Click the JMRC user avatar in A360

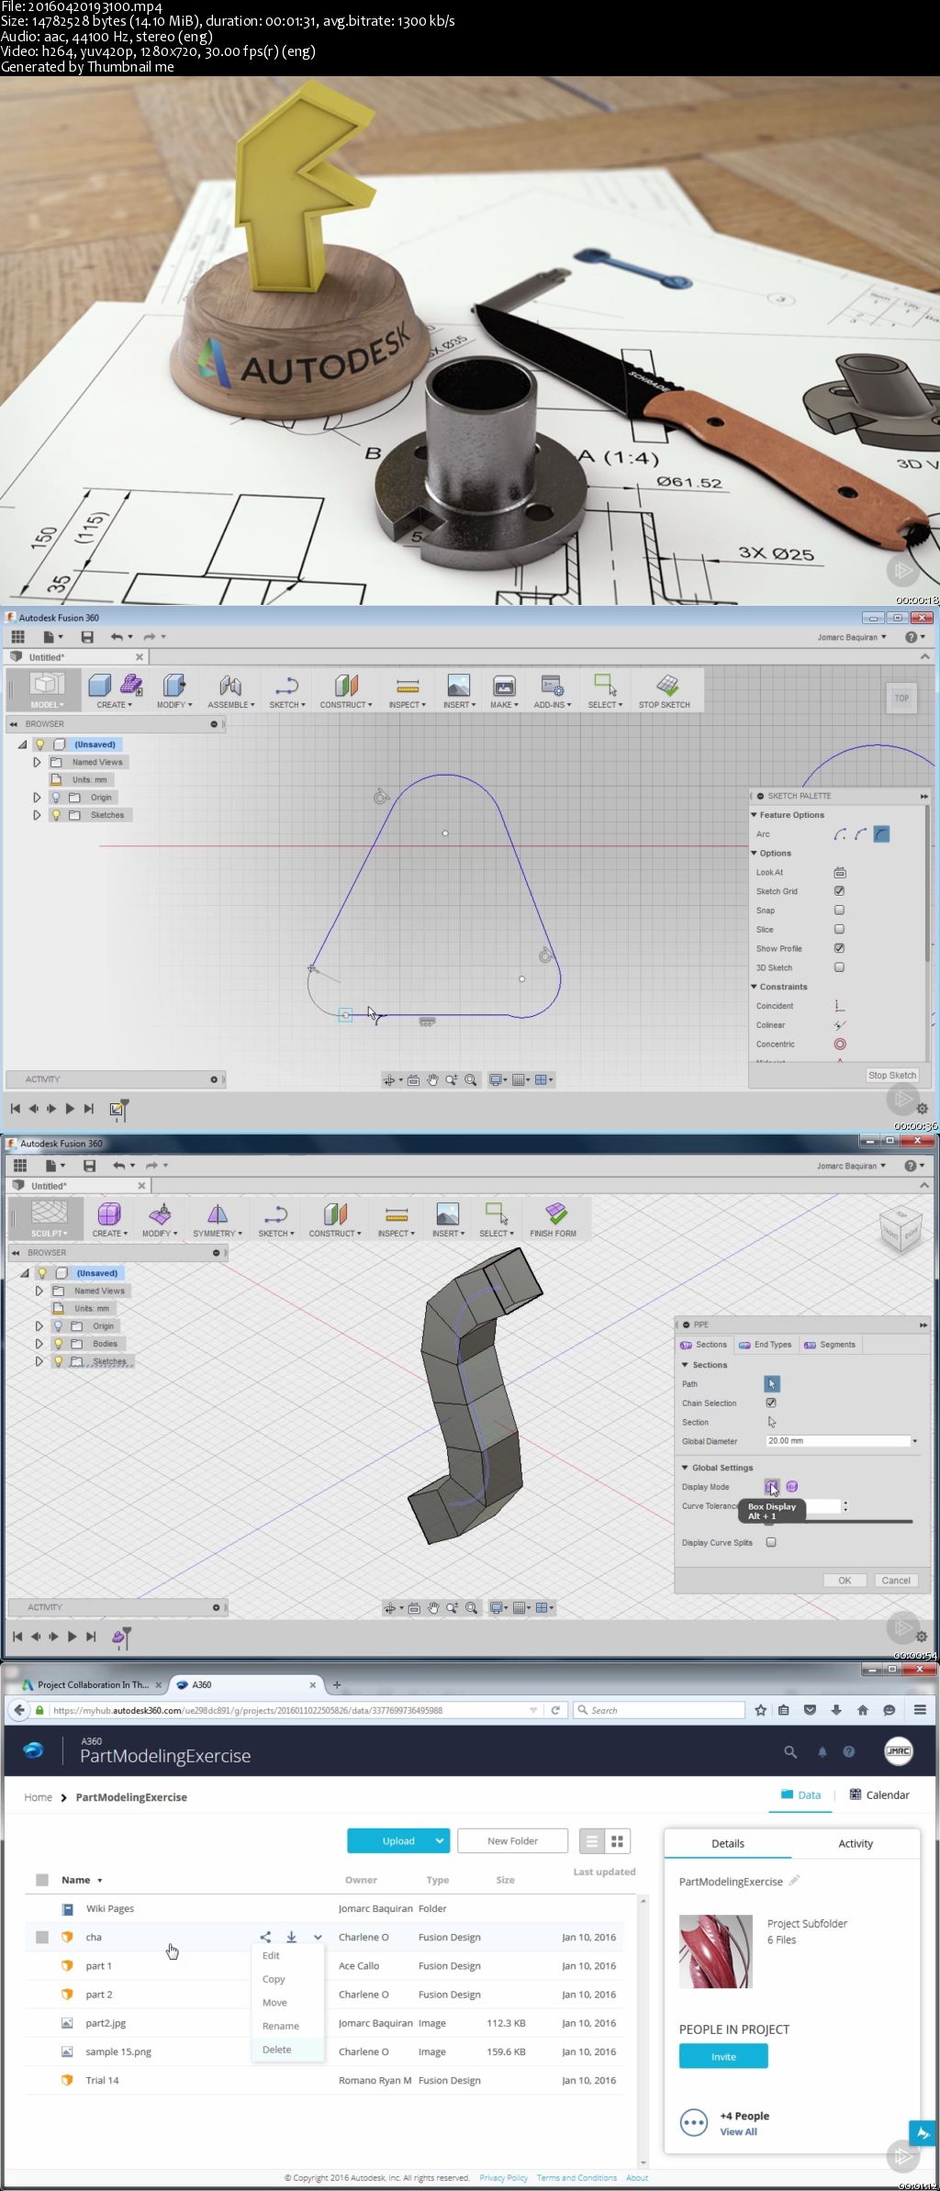tap(898, 1750)
